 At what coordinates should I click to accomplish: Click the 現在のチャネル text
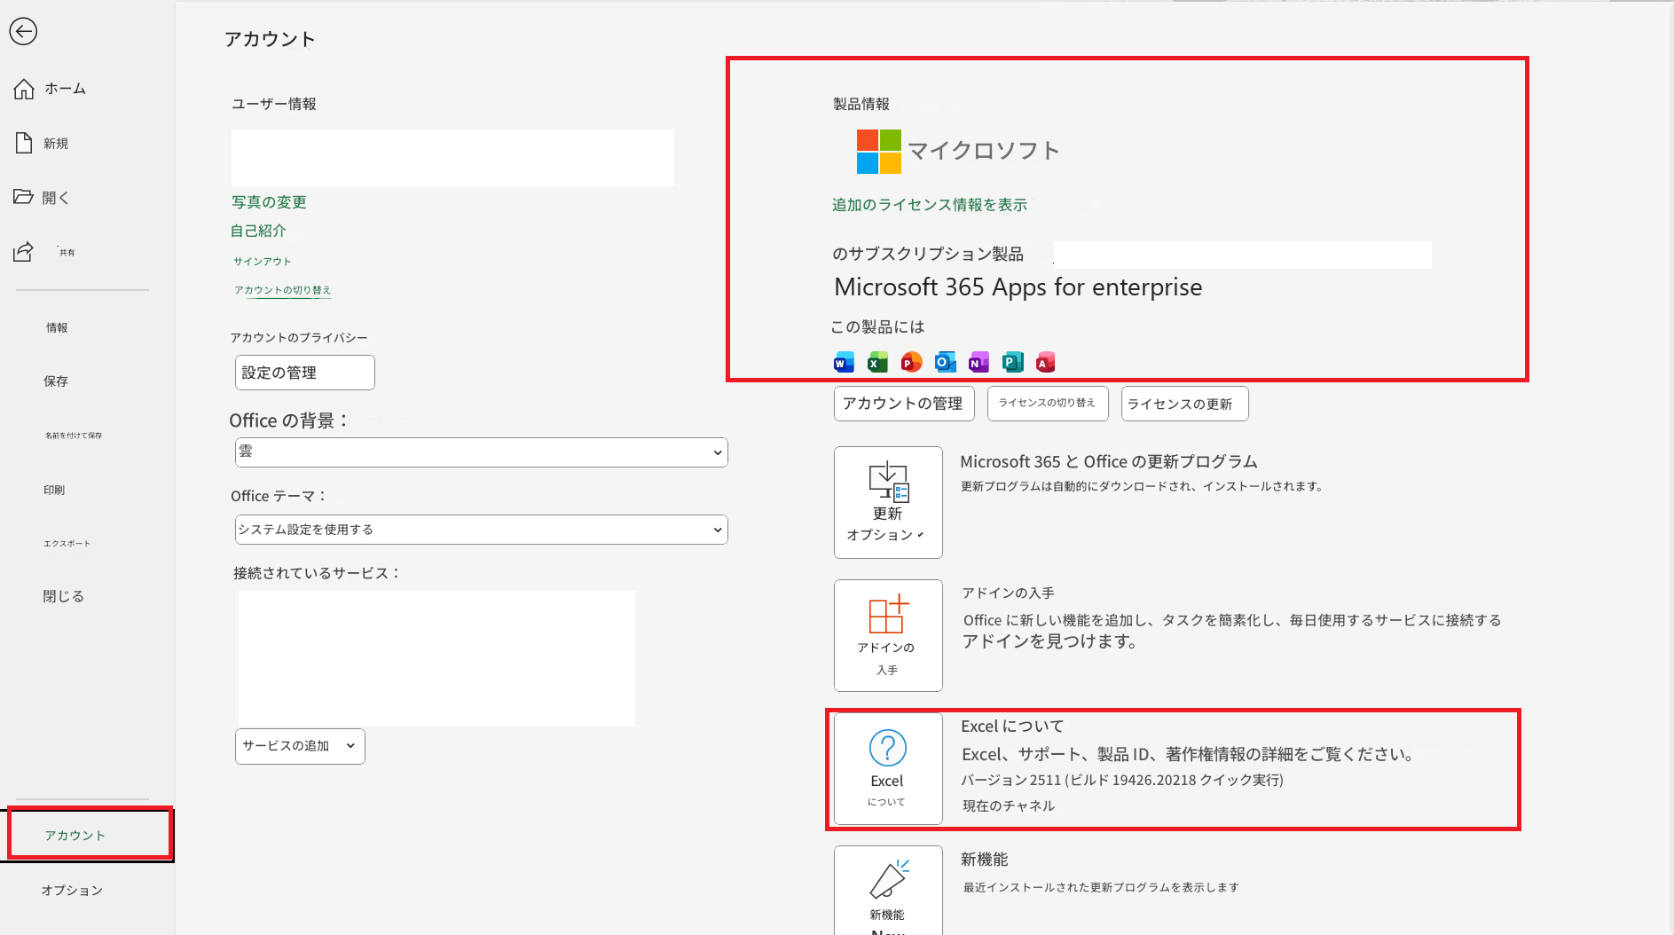1009,805
